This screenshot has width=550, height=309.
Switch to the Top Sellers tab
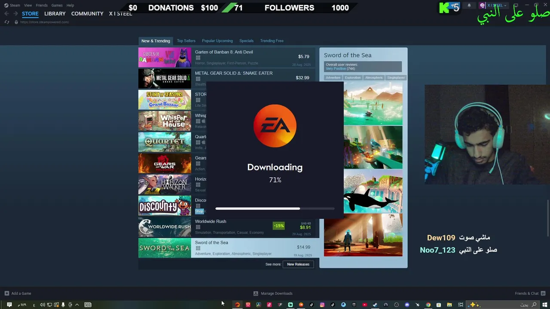pos(186,41)
